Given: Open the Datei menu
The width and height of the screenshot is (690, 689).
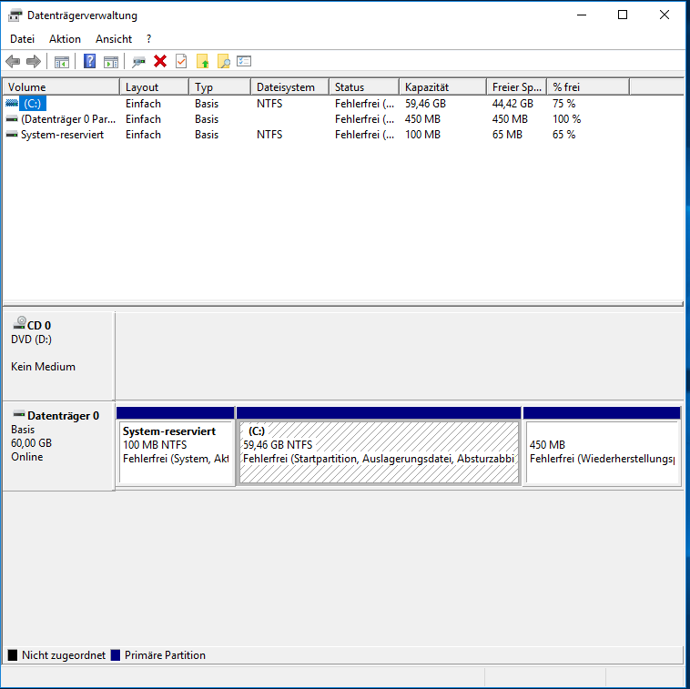Looking at the screenshot, I should 22,39.
